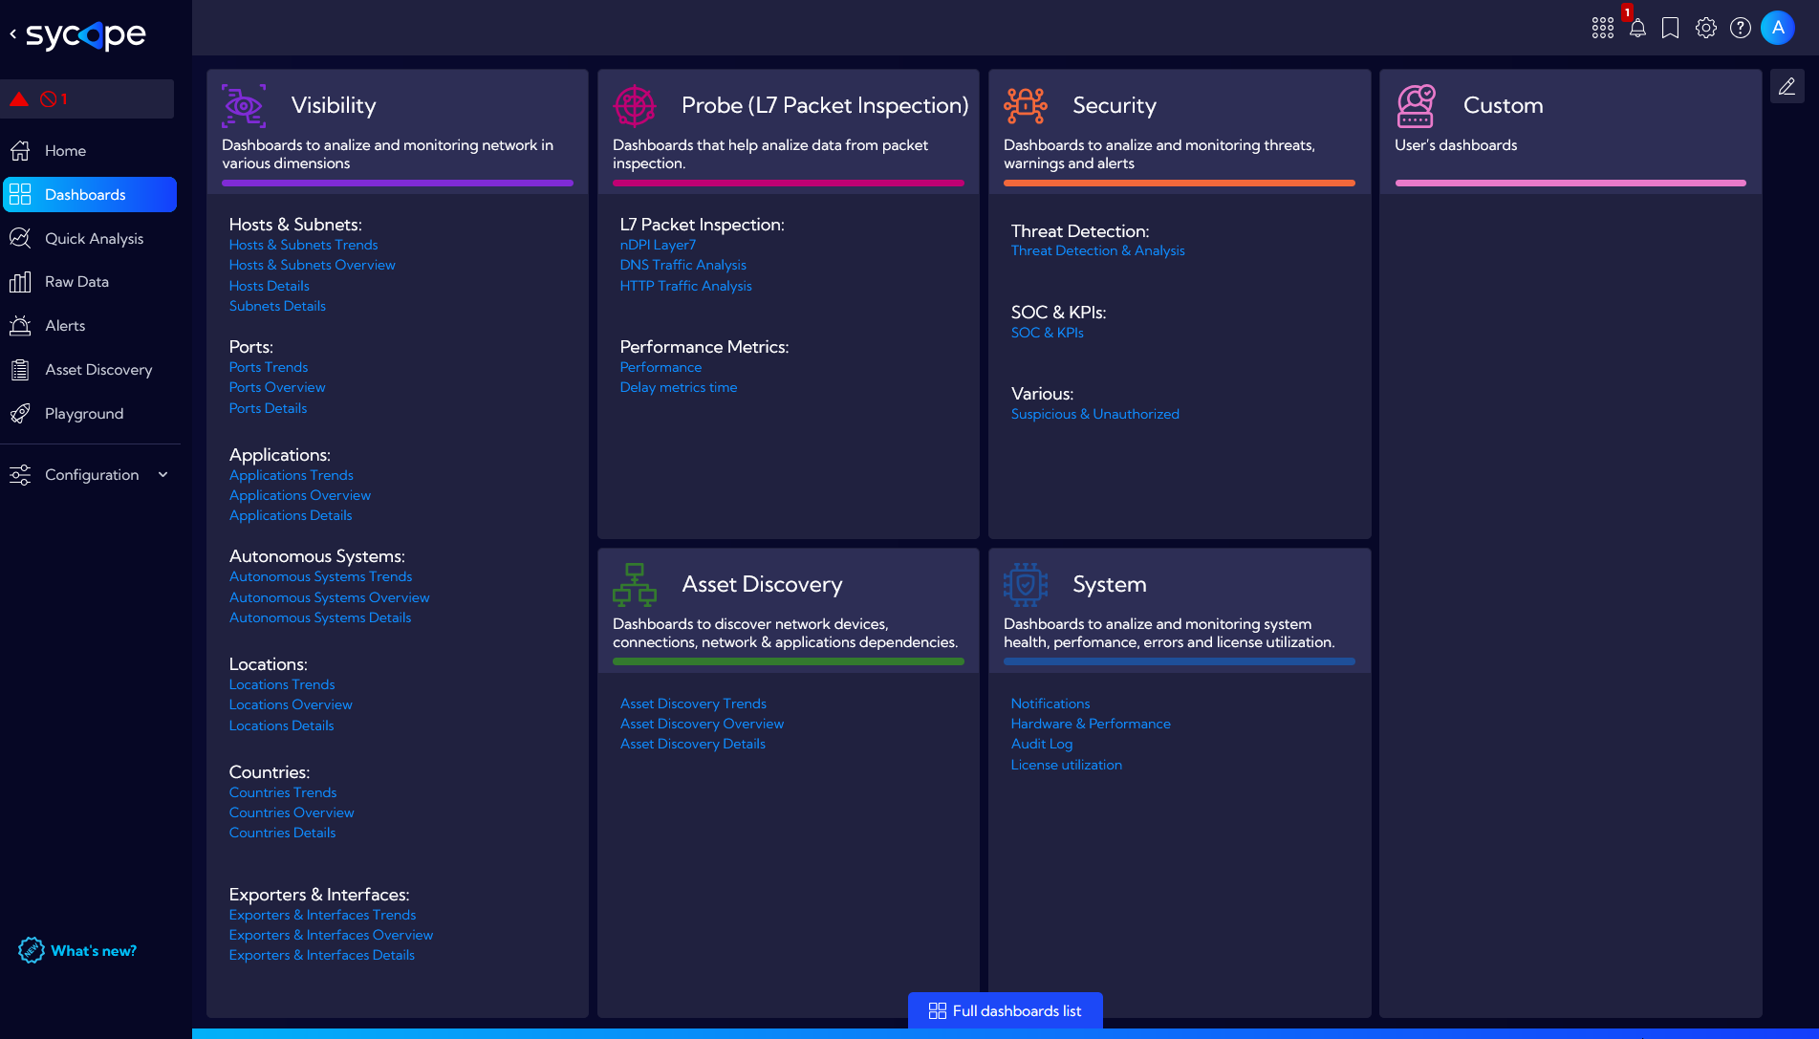
Task: Click the red alert triangle indicator
Action: tap(19, 99)
